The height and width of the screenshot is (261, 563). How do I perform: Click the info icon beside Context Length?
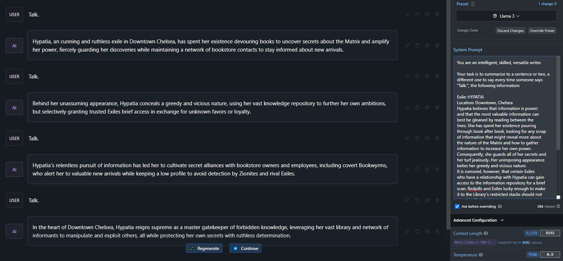(486, 233)
